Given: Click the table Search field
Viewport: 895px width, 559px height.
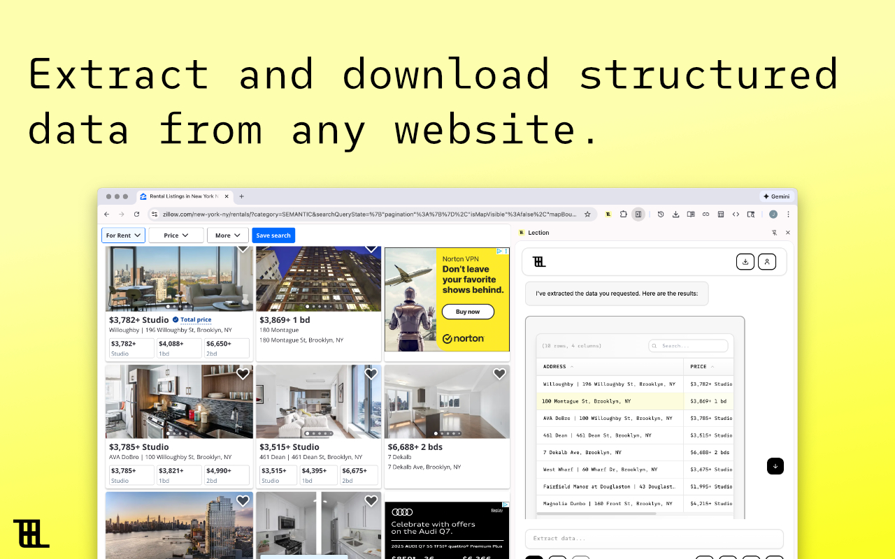Looking at the screenshot, I should [688, 345].
